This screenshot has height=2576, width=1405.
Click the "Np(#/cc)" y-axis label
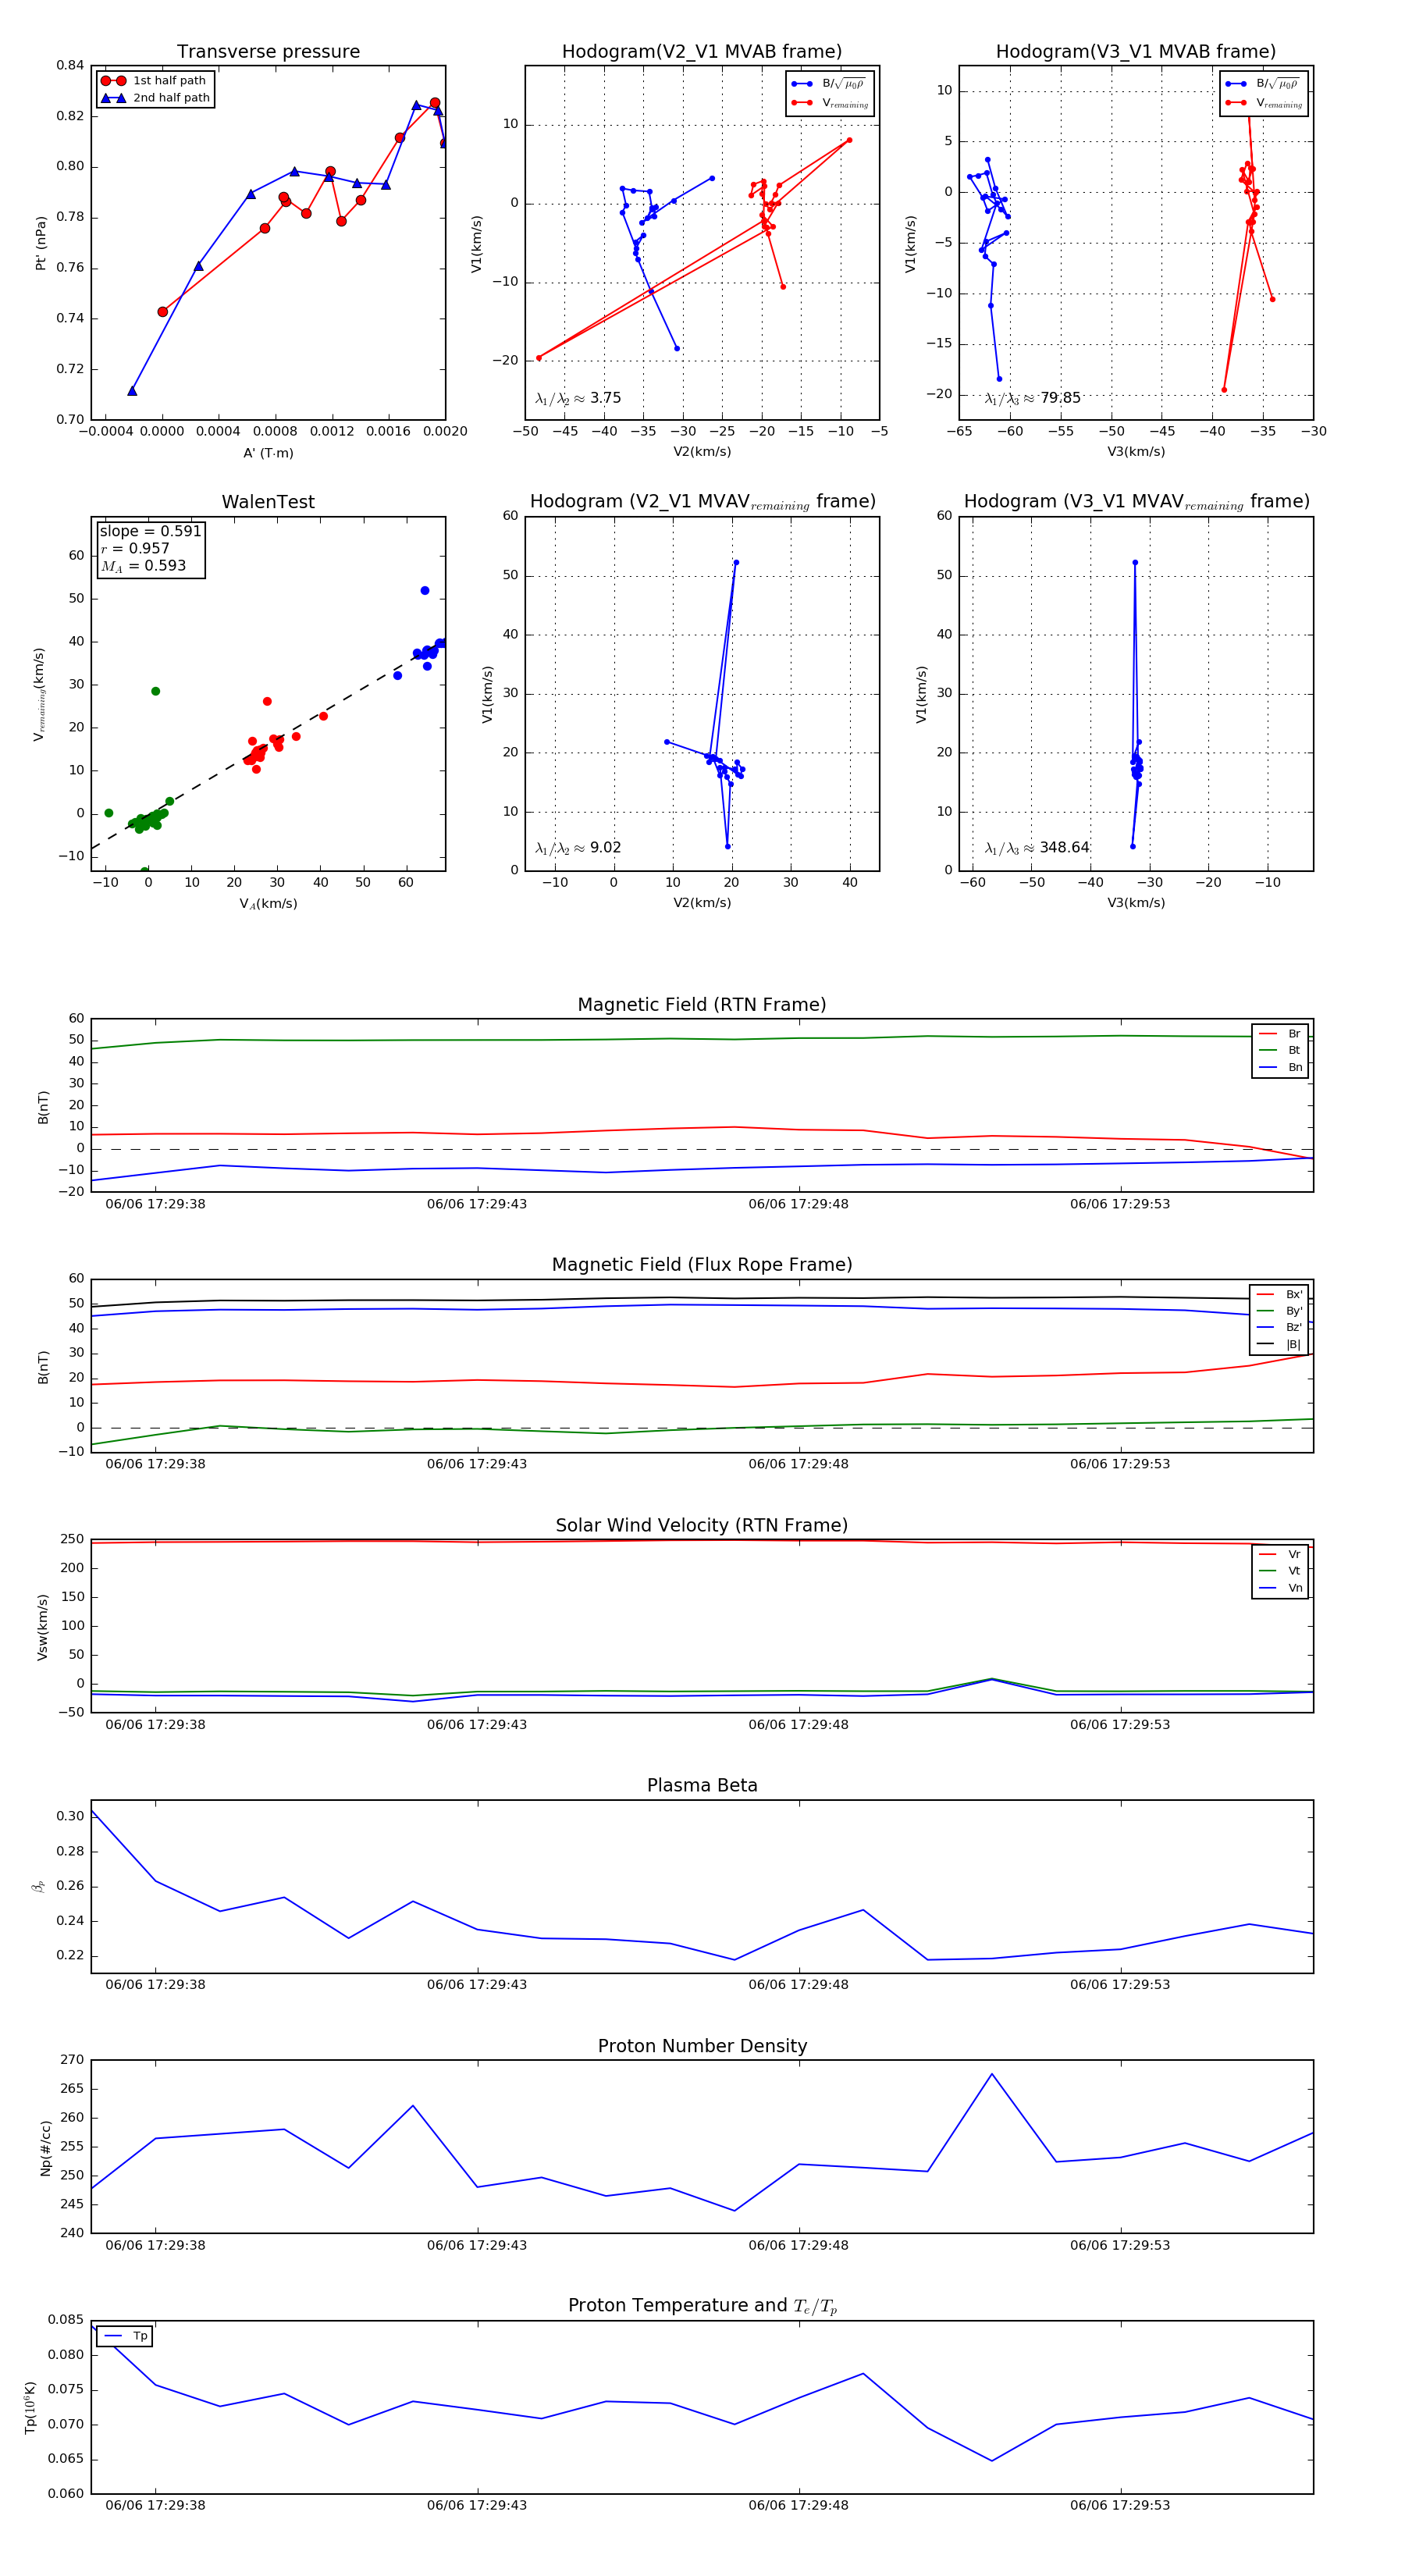click(45, 2147)
